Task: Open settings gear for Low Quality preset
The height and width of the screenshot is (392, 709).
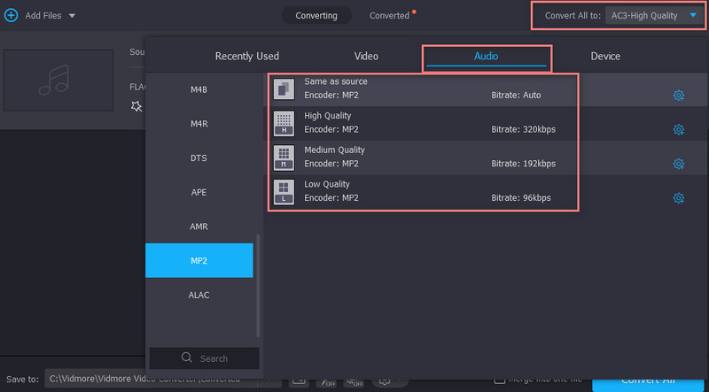Action: [x=679, y=198]
